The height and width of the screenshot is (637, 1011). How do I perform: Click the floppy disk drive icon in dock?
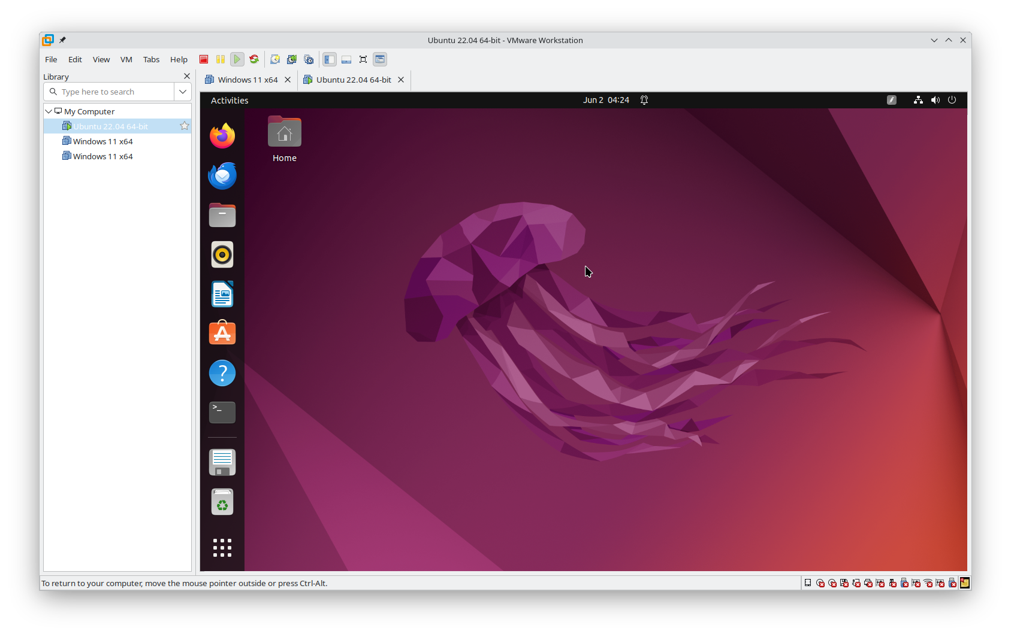222,462
